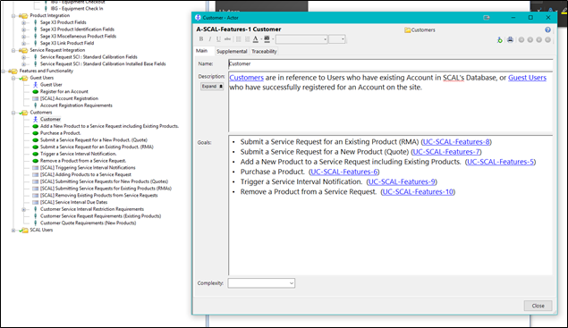568x328 pixels.
Task: Collapse the Product Integration tree folder
Action: pyautogui.click(x=13, y=15)
